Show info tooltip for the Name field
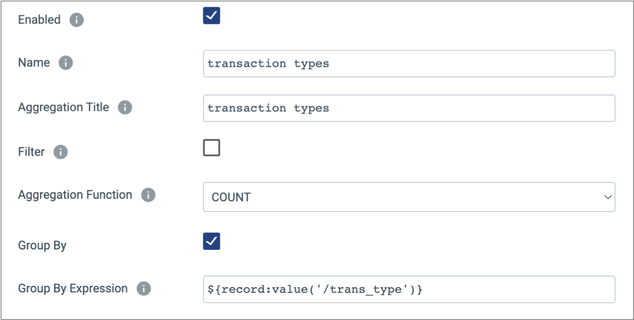The width and height of the screenshot is (634, 320). (65, 63)
